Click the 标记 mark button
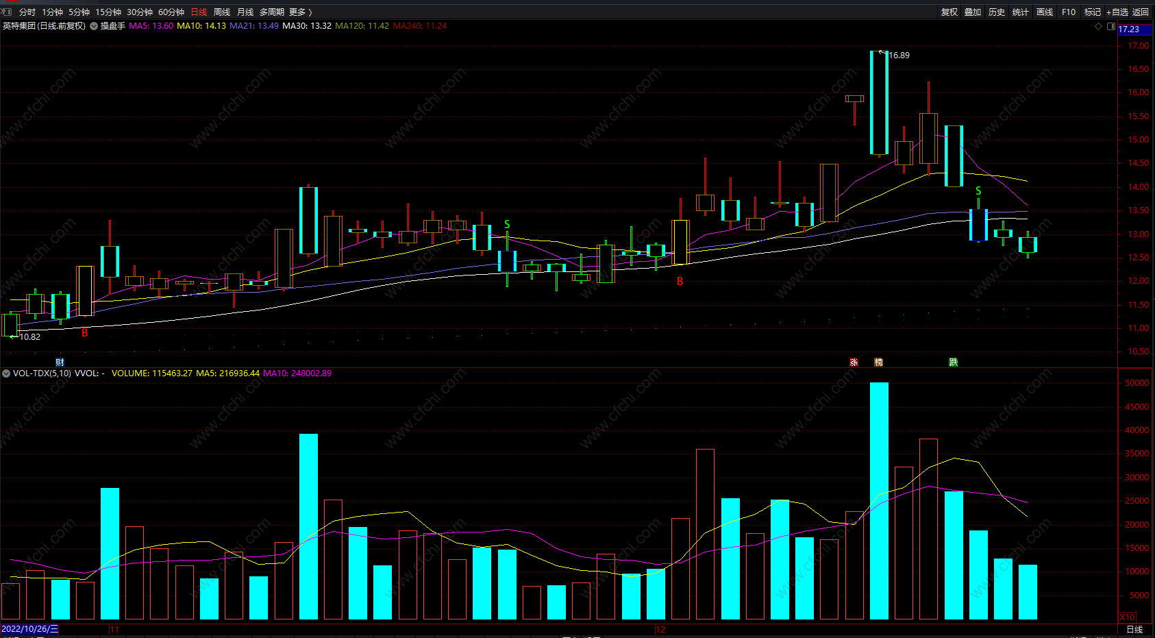Screen dimensions: 1155x638 (x=1093, y=12)
